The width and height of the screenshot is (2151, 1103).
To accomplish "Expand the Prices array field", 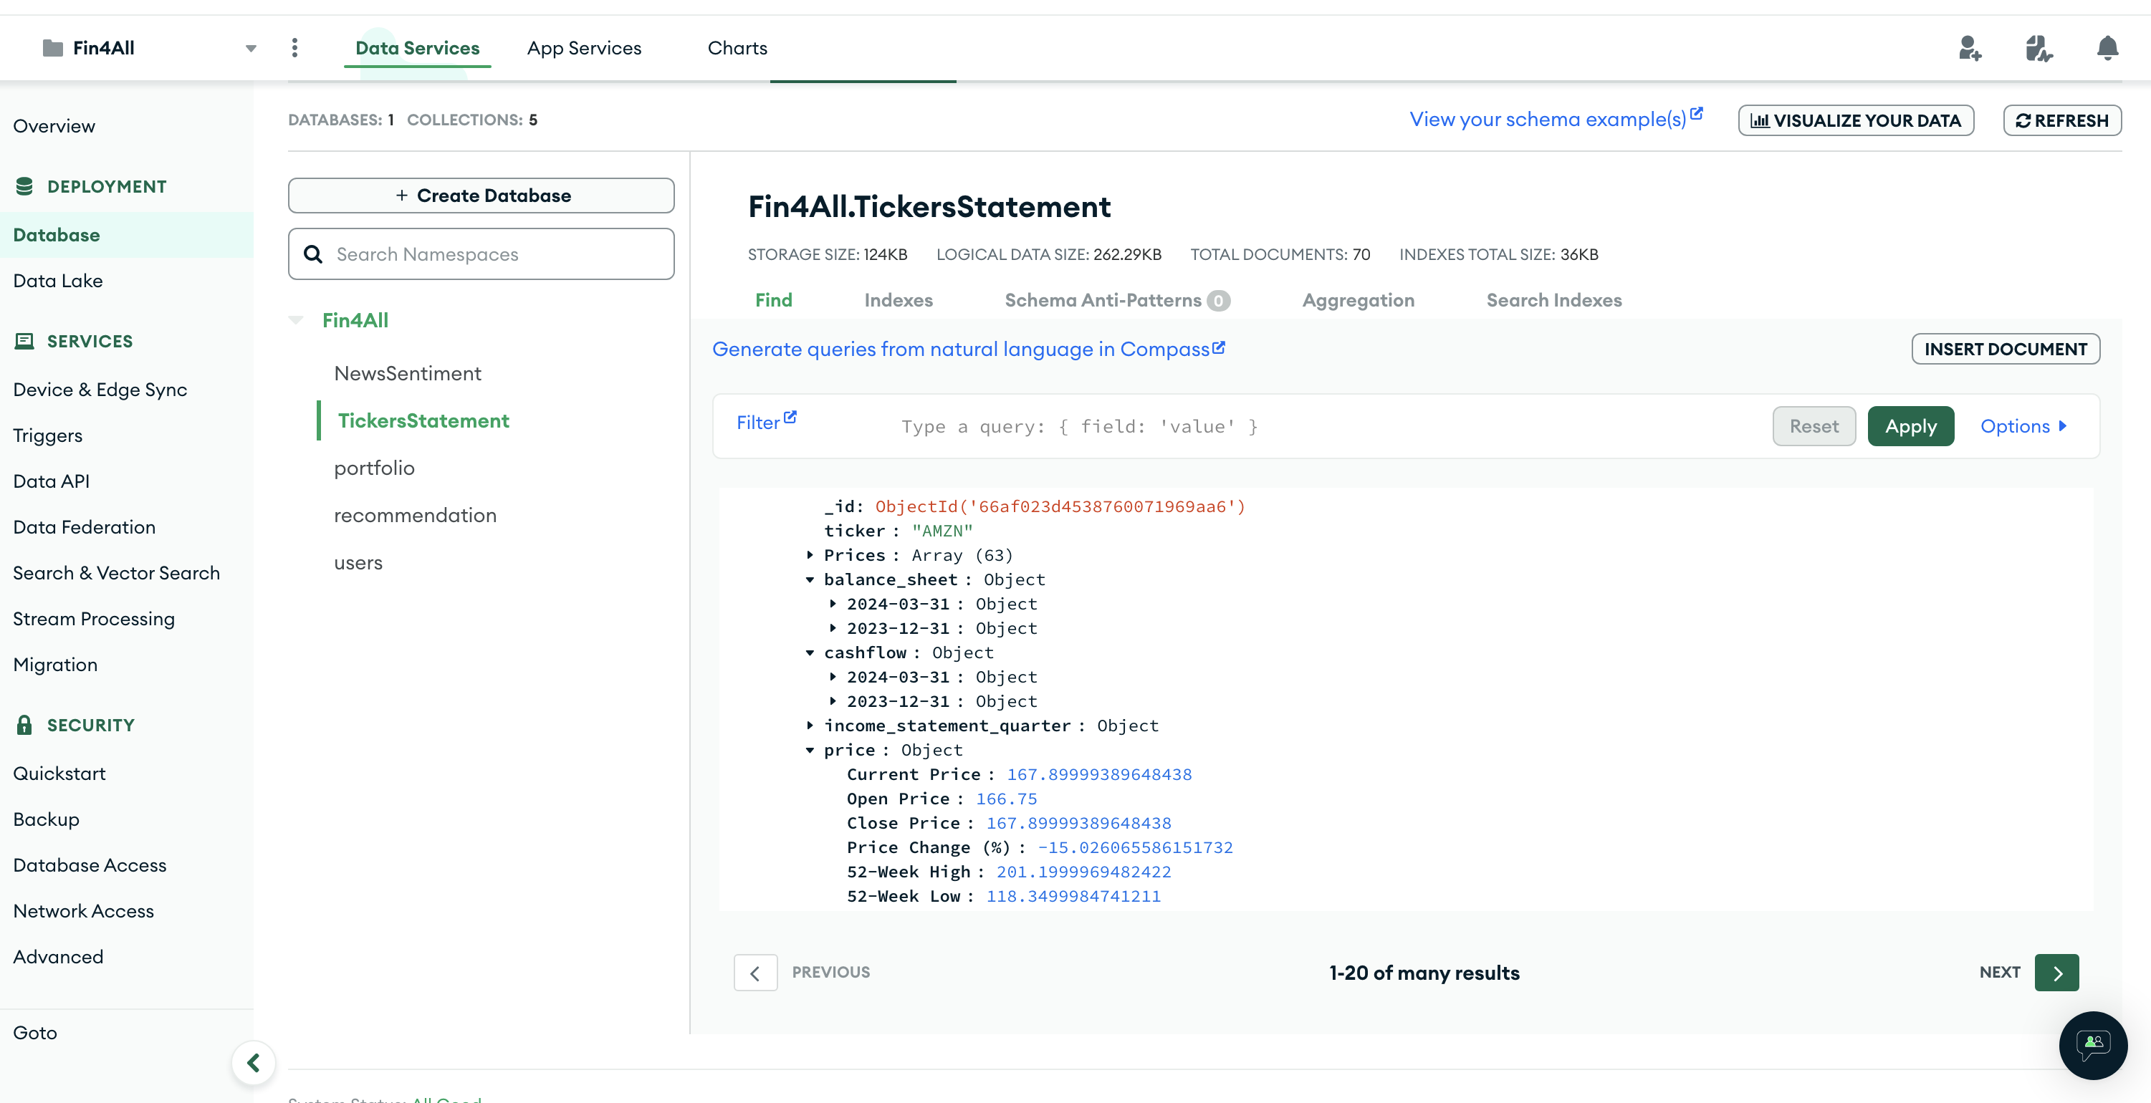I will click(x=810, y=555).
